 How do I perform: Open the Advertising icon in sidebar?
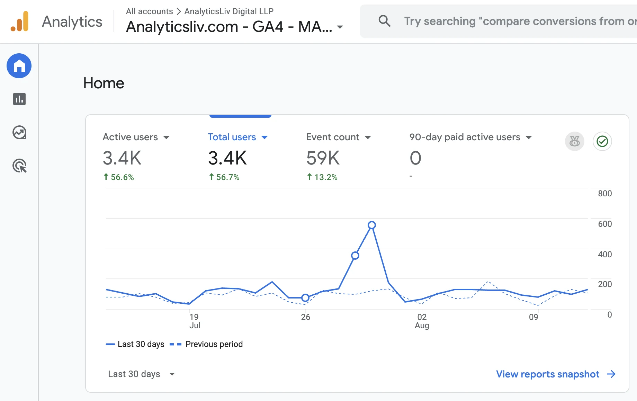point(19,166)
